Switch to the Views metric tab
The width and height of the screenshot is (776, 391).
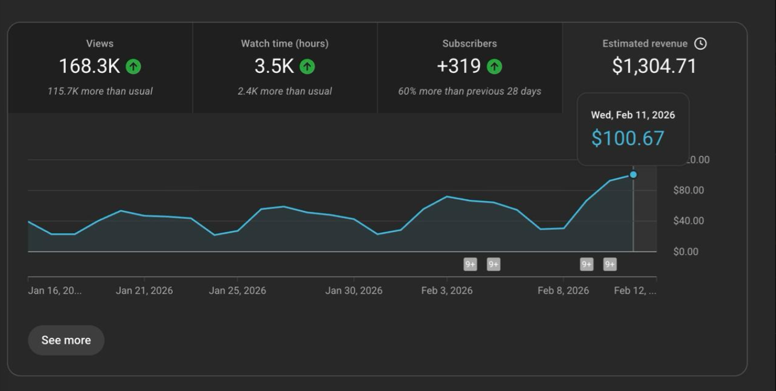click(x=100, y=68)
